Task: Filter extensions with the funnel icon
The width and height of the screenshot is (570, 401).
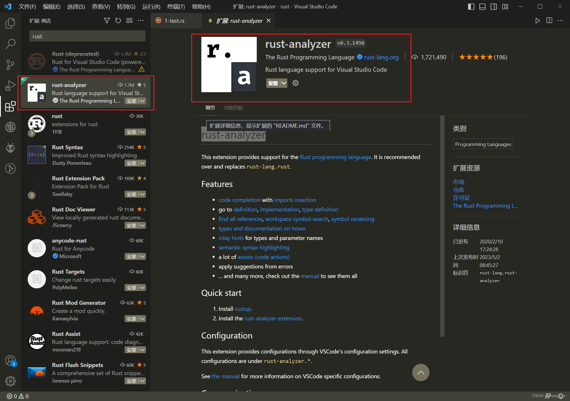Action: coord(107,20)
